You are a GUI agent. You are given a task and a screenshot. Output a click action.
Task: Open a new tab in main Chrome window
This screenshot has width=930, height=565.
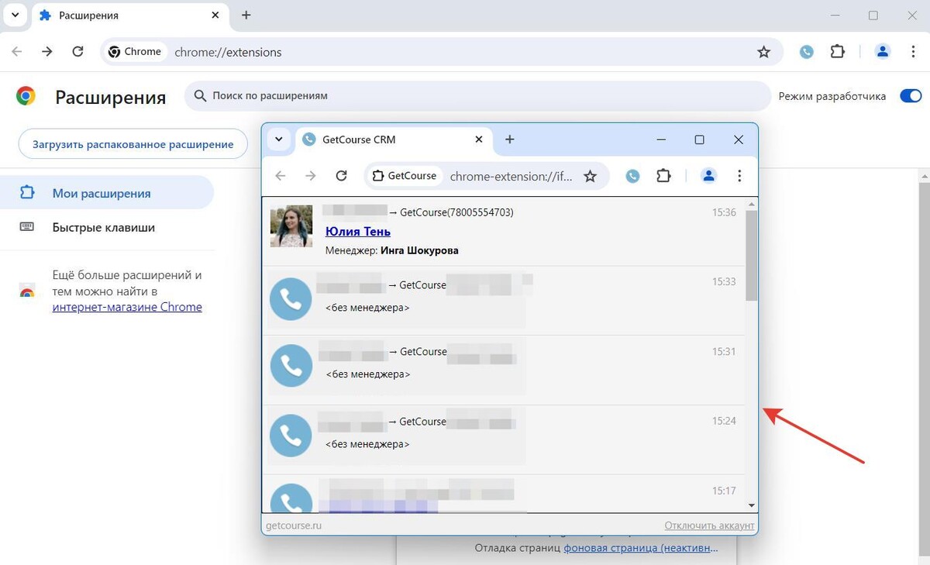coord(246,15)
